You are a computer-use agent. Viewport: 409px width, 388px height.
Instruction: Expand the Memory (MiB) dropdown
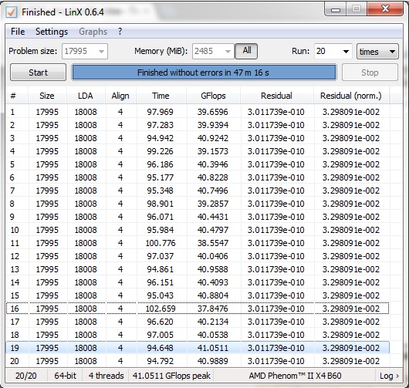pyautogui.click(x=213, y=51)
